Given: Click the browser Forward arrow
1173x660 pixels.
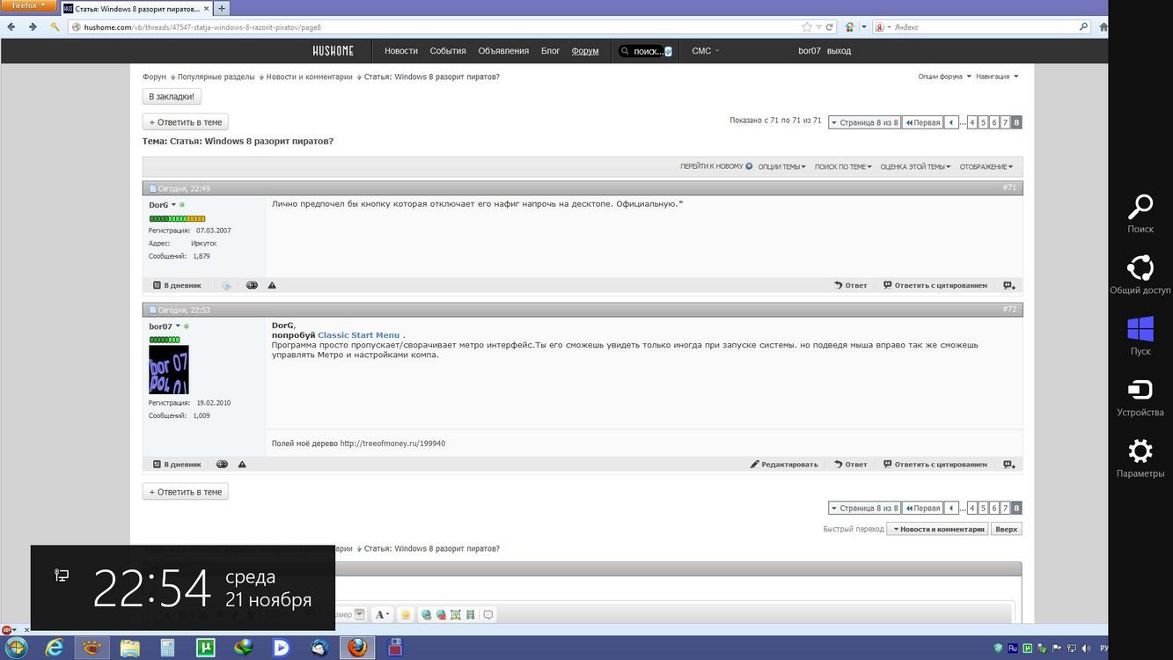Looking at the screenshot, I should pyautogui.click(x=33, y=26).
